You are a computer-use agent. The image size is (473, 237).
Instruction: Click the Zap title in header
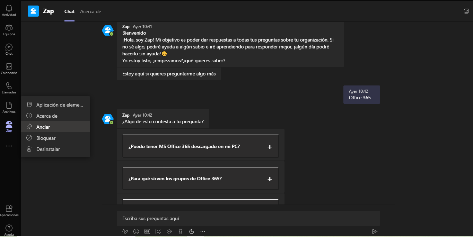(48, 11)
